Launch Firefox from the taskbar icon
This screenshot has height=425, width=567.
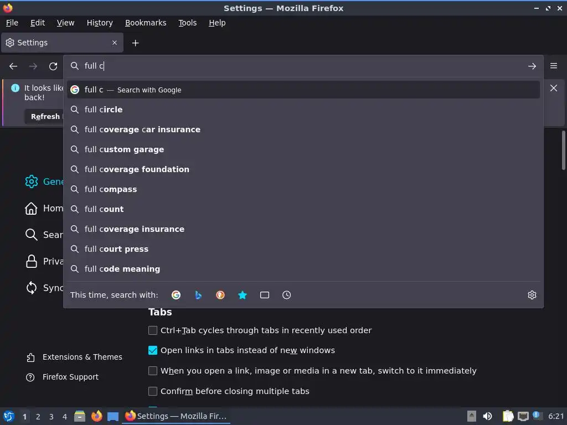pyautogui.click(x=96, y=416)
